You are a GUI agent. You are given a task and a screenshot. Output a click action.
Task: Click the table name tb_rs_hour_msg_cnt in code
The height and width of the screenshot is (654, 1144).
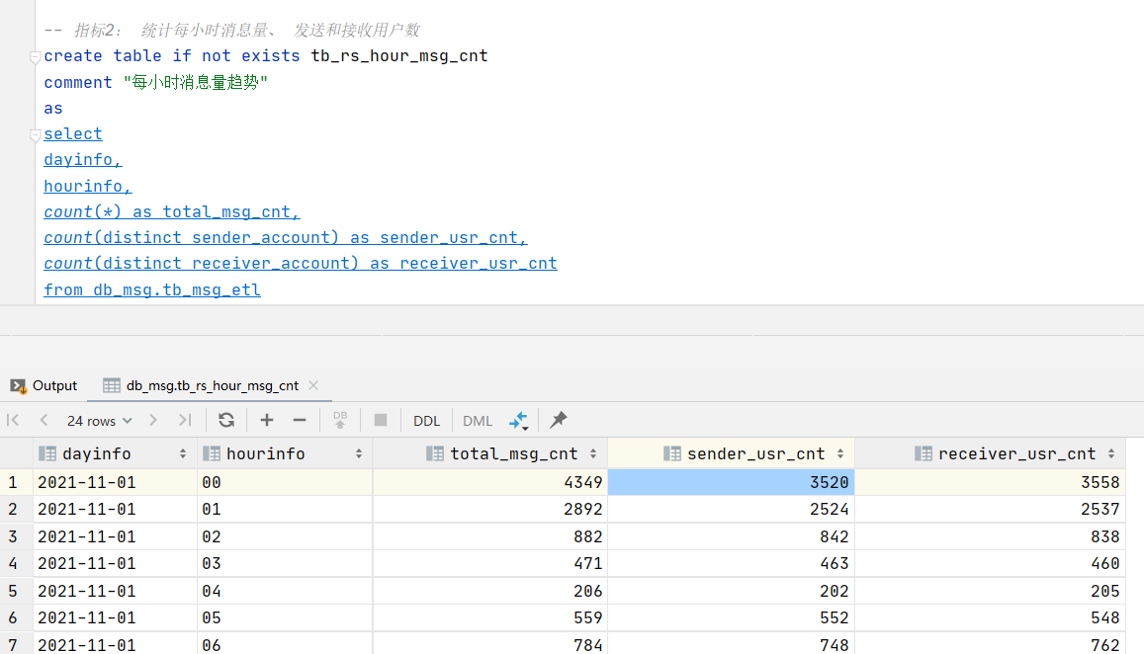[399, 56]
